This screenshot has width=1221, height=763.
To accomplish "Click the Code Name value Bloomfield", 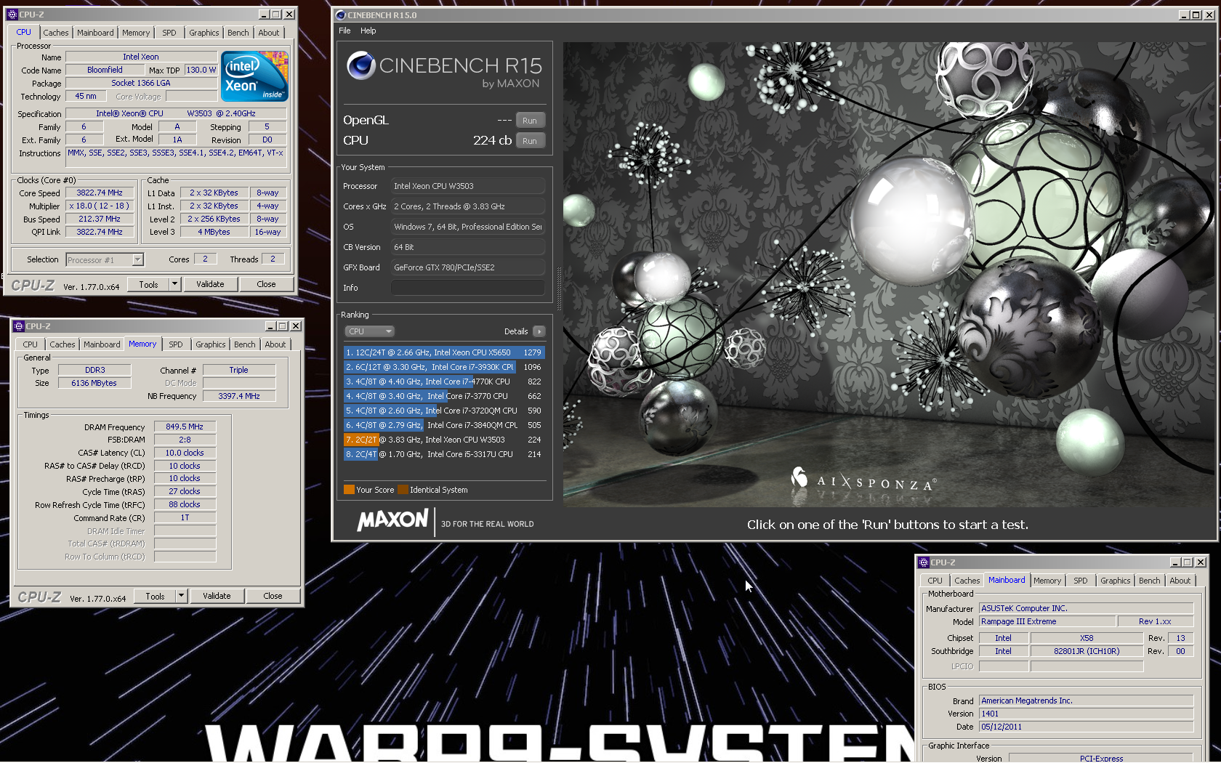I will (x=105, y=70).
